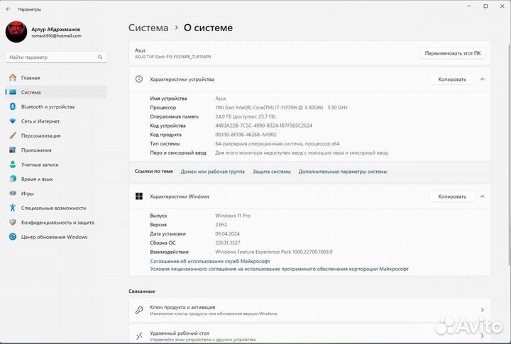Click the Конфиденциальность и защита shield icon
The image size is (511, 344).
tap(13, 222)
